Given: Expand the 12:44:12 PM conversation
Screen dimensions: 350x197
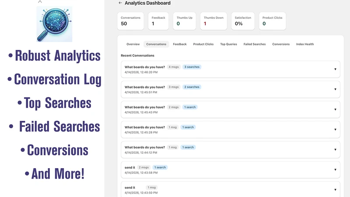Looking at the screenshot, I should 335,150.
